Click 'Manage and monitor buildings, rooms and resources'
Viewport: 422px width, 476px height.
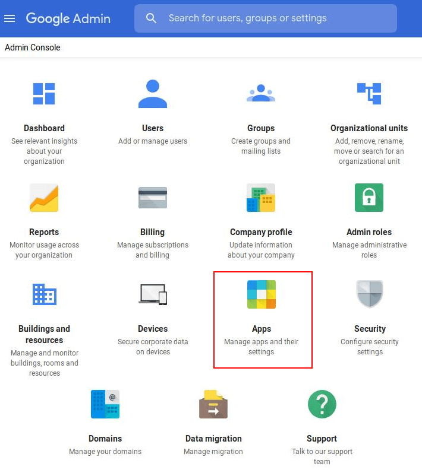coord(45,363)
